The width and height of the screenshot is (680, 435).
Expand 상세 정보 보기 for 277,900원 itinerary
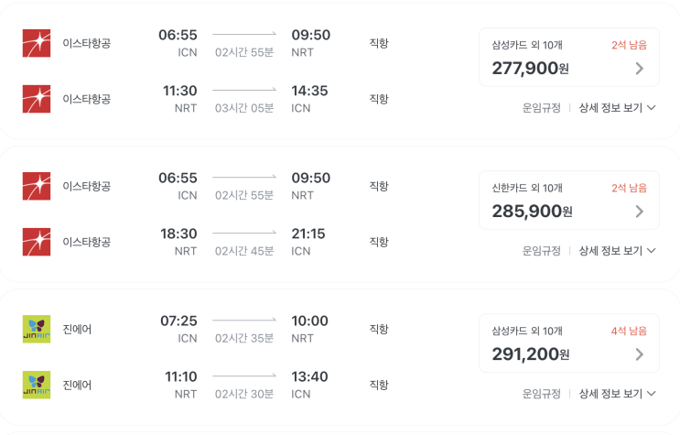tap(617, 108)
